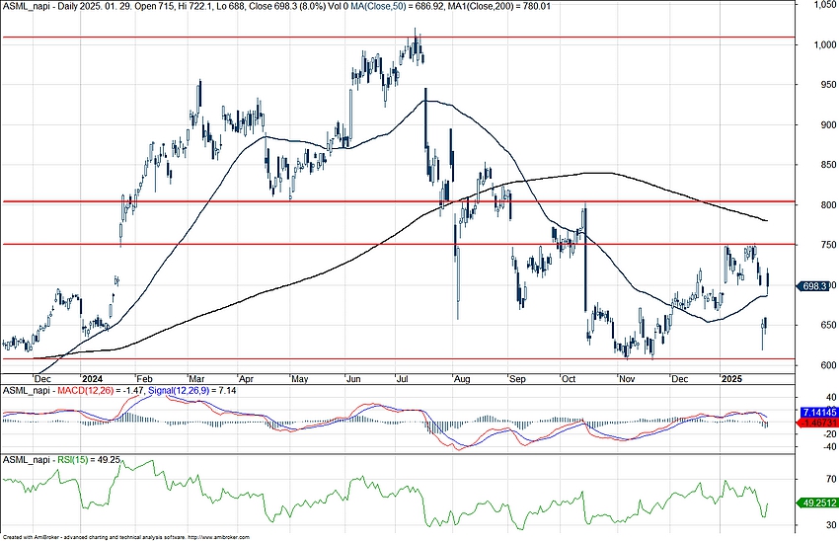
Task: Select the Oct label on the date axis
Action: pos(567,379)
